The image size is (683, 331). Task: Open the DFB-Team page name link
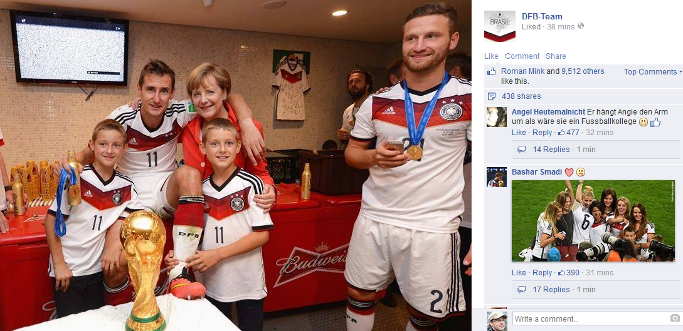(542, 16)
